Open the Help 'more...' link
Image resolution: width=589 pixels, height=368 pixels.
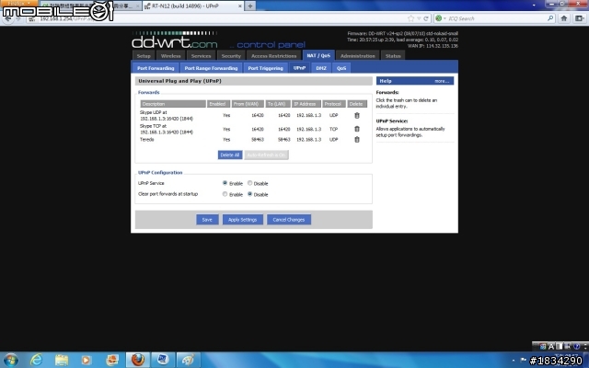pos(442,81)
